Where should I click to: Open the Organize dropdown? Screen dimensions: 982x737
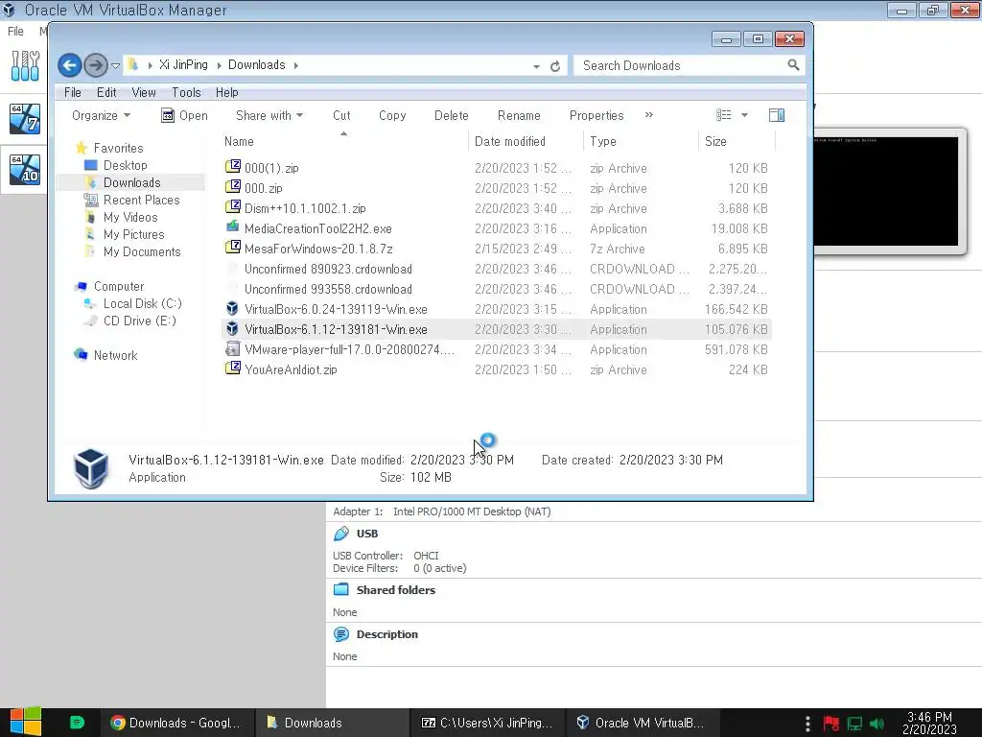click(101, 115)
